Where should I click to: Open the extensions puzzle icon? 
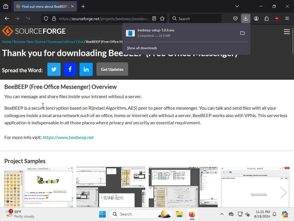point(266,18)
